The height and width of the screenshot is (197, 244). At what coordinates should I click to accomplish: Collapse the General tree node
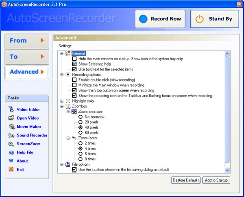pyautogui.click(x=62, y=54)
